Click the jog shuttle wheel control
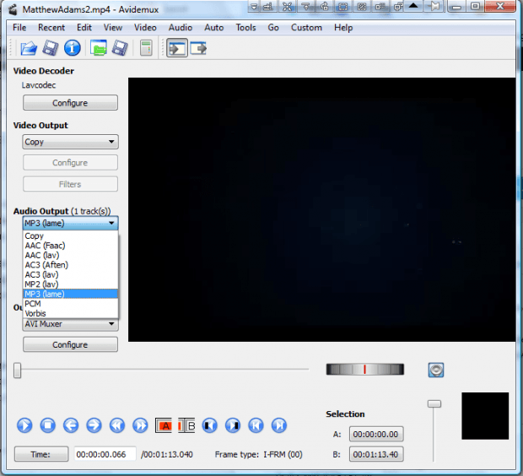Image resolution: width=523 pixels, height=476 pixels. click(x=365, y=370)
